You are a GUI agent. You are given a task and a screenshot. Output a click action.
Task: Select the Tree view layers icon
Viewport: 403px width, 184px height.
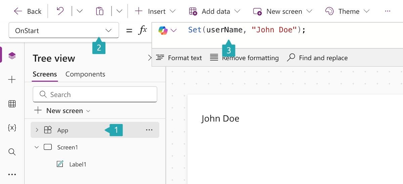12,56
